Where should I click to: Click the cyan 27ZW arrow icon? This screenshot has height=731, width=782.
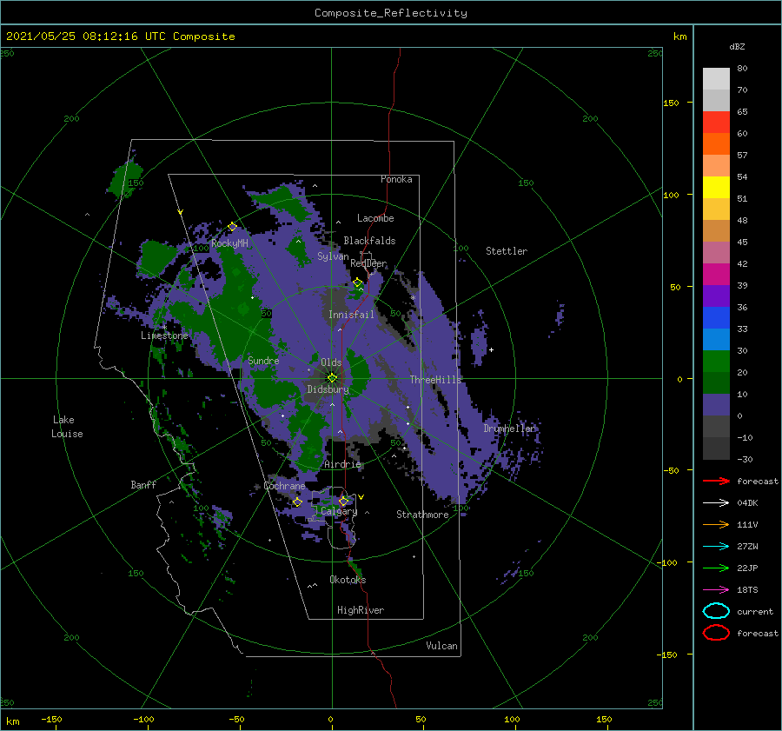(x=716, y=547)
